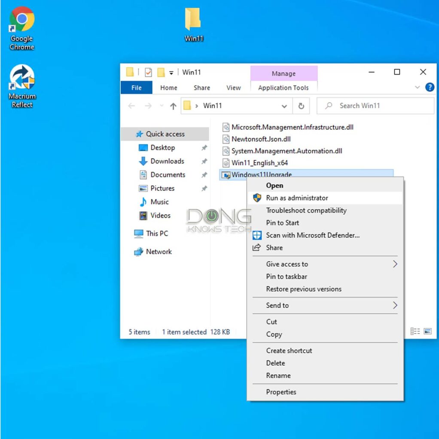Choose Open from the context menu
Viewport: 439px width, 439px height.
click(325, 185)
